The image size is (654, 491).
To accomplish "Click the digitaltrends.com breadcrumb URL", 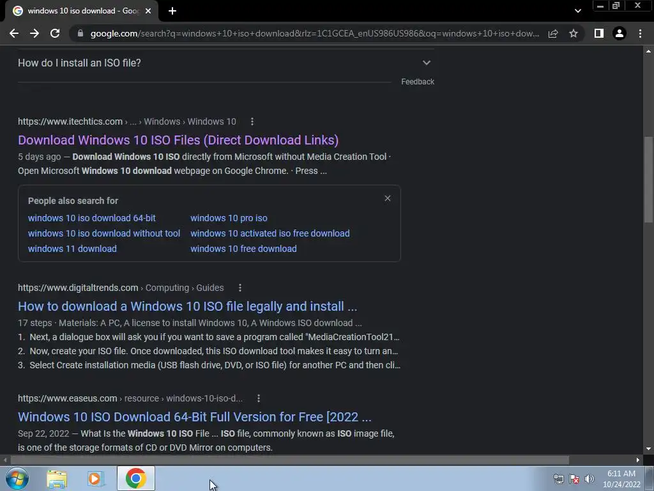I will click(121, 288).
